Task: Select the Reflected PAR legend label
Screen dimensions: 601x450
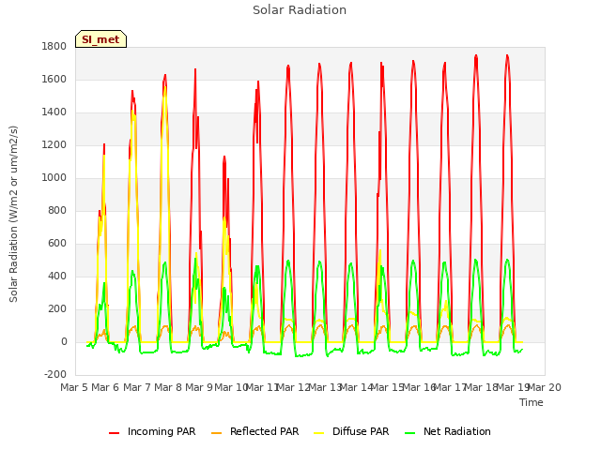Action: [x=264, y=431]
